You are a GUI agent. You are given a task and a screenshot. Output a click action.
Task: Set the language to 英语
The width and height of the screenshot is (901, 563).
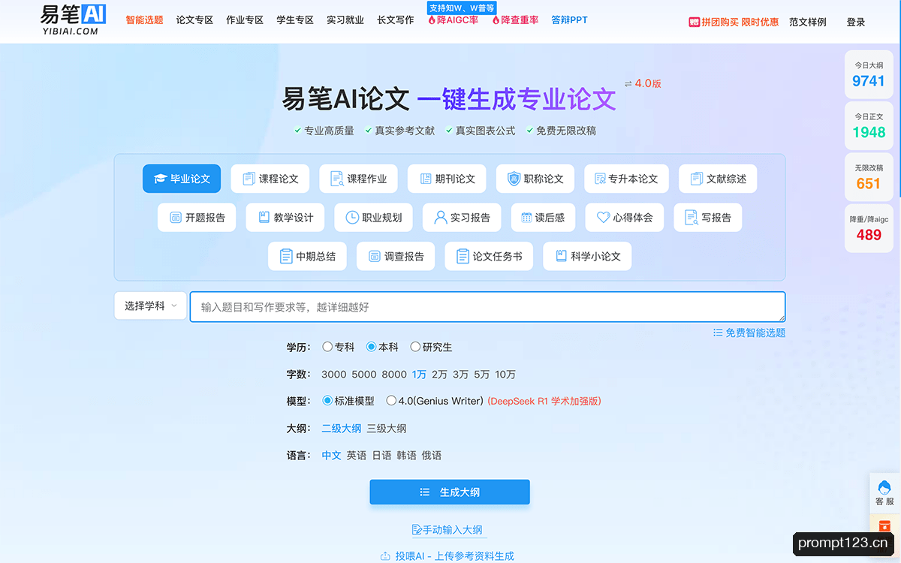(x=357, y=456)
